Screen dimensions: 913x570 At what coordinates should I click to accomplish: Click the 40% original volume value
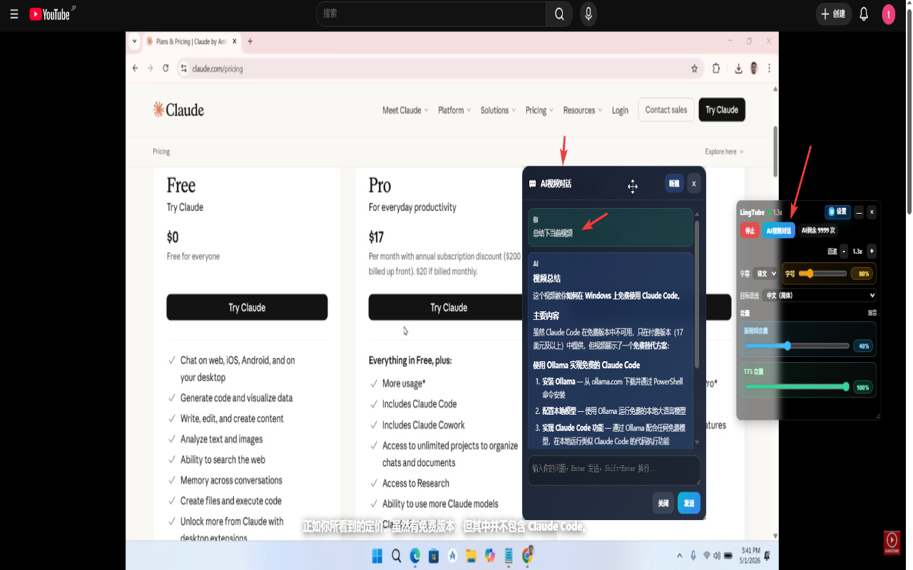tap(864, 346)
